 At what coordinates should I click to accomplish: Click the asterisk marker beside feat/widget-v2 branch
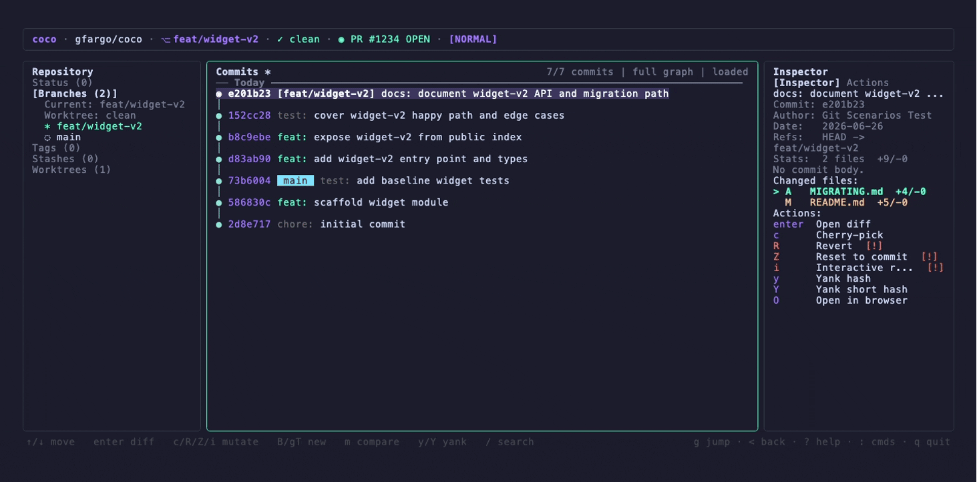coord(47,126)
